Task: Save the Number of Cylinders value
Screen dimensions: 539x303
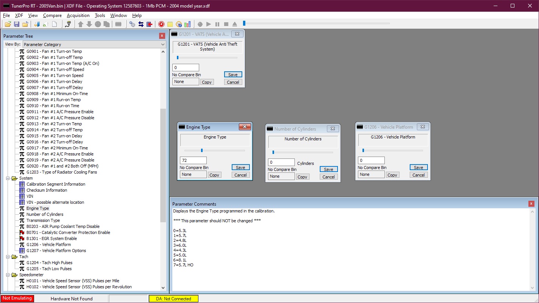Action: (329, 169)
